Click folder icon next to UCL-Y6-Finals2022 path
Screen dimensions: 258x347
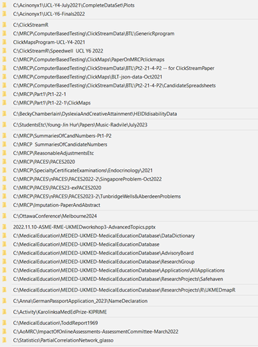coord(4,14)
